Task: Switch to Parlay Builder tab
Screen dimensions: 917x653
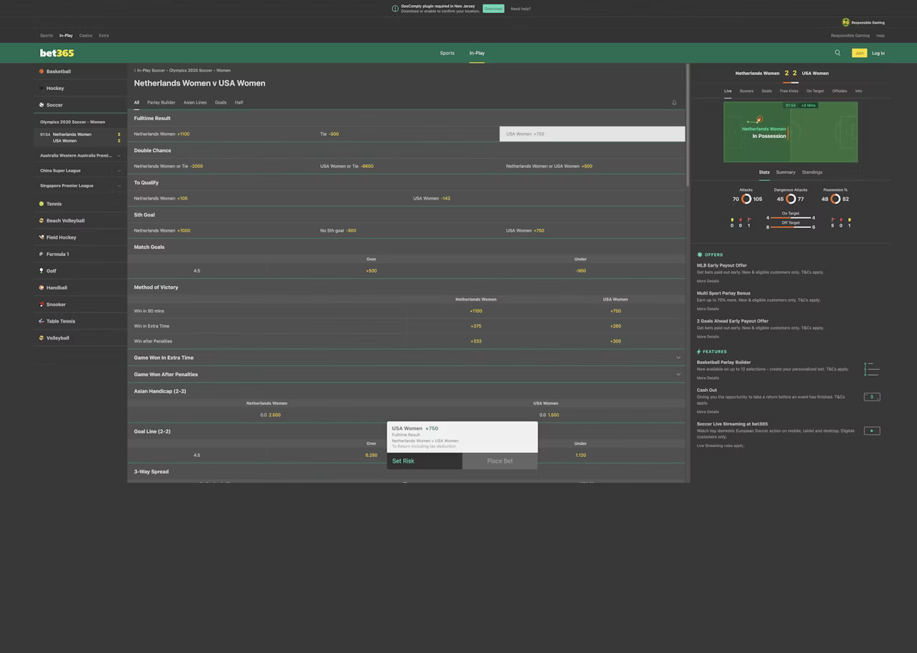Action: [161, 102]
